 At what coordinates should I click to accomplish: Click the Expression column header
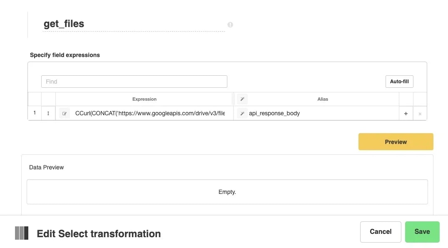point(144,99)
